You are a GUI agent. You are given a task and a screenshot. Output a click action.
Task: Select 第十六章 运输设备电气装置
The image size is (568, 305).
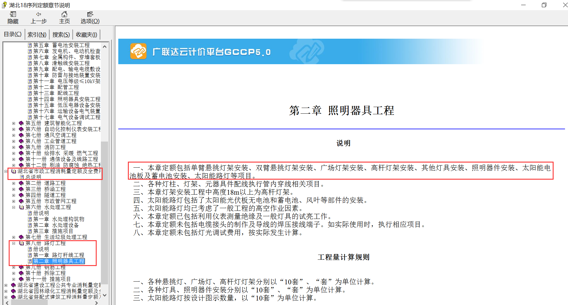(x=67, y=111)
